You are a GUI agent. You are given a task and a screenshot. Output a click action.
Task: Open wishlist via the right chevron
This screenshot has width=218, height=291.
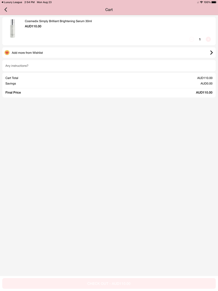[x=211, y=53]
